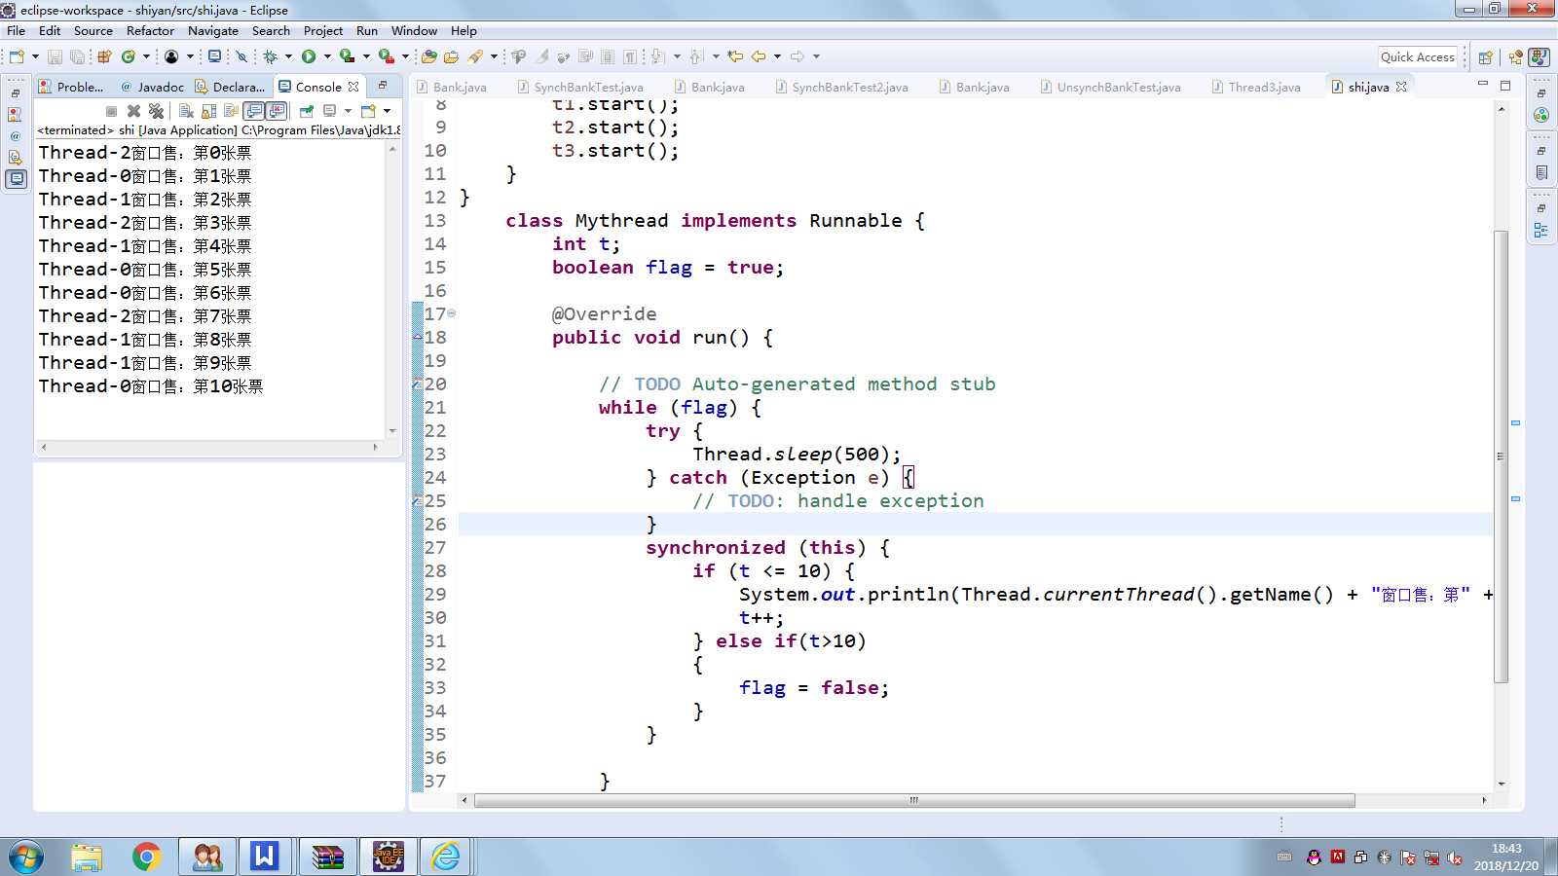Switch to UnsynchBankTest.java editor tab
The height and width of the screenshot is (876, 1558).
click(1110, 87)
